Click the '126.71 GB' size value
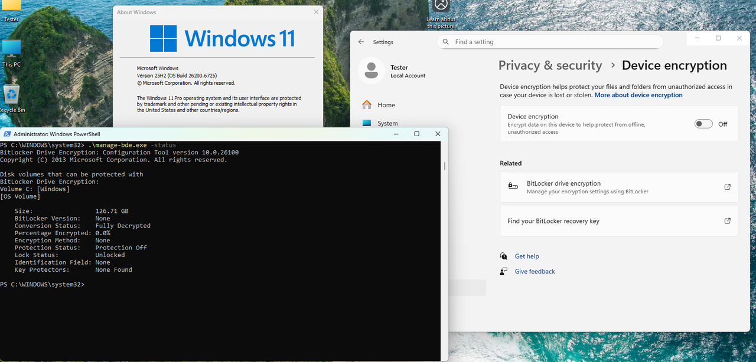This screenshot has width=756, height=362. (x=112, y=211)
